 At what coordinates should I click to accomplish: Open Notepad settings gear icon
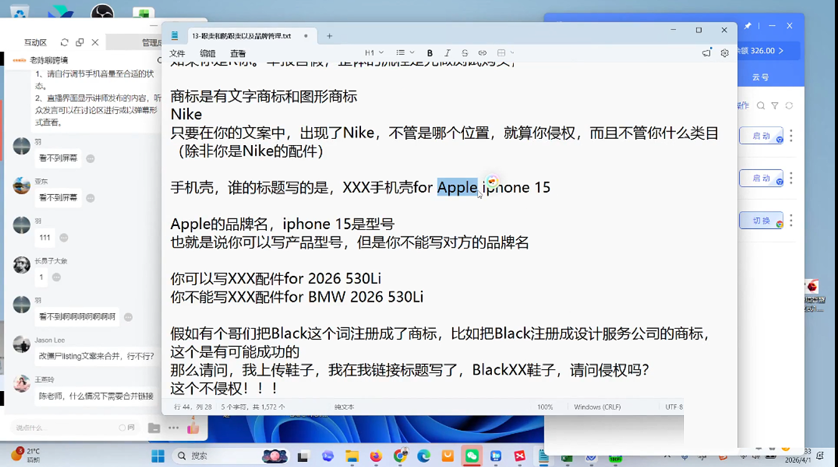click(725, 53)
